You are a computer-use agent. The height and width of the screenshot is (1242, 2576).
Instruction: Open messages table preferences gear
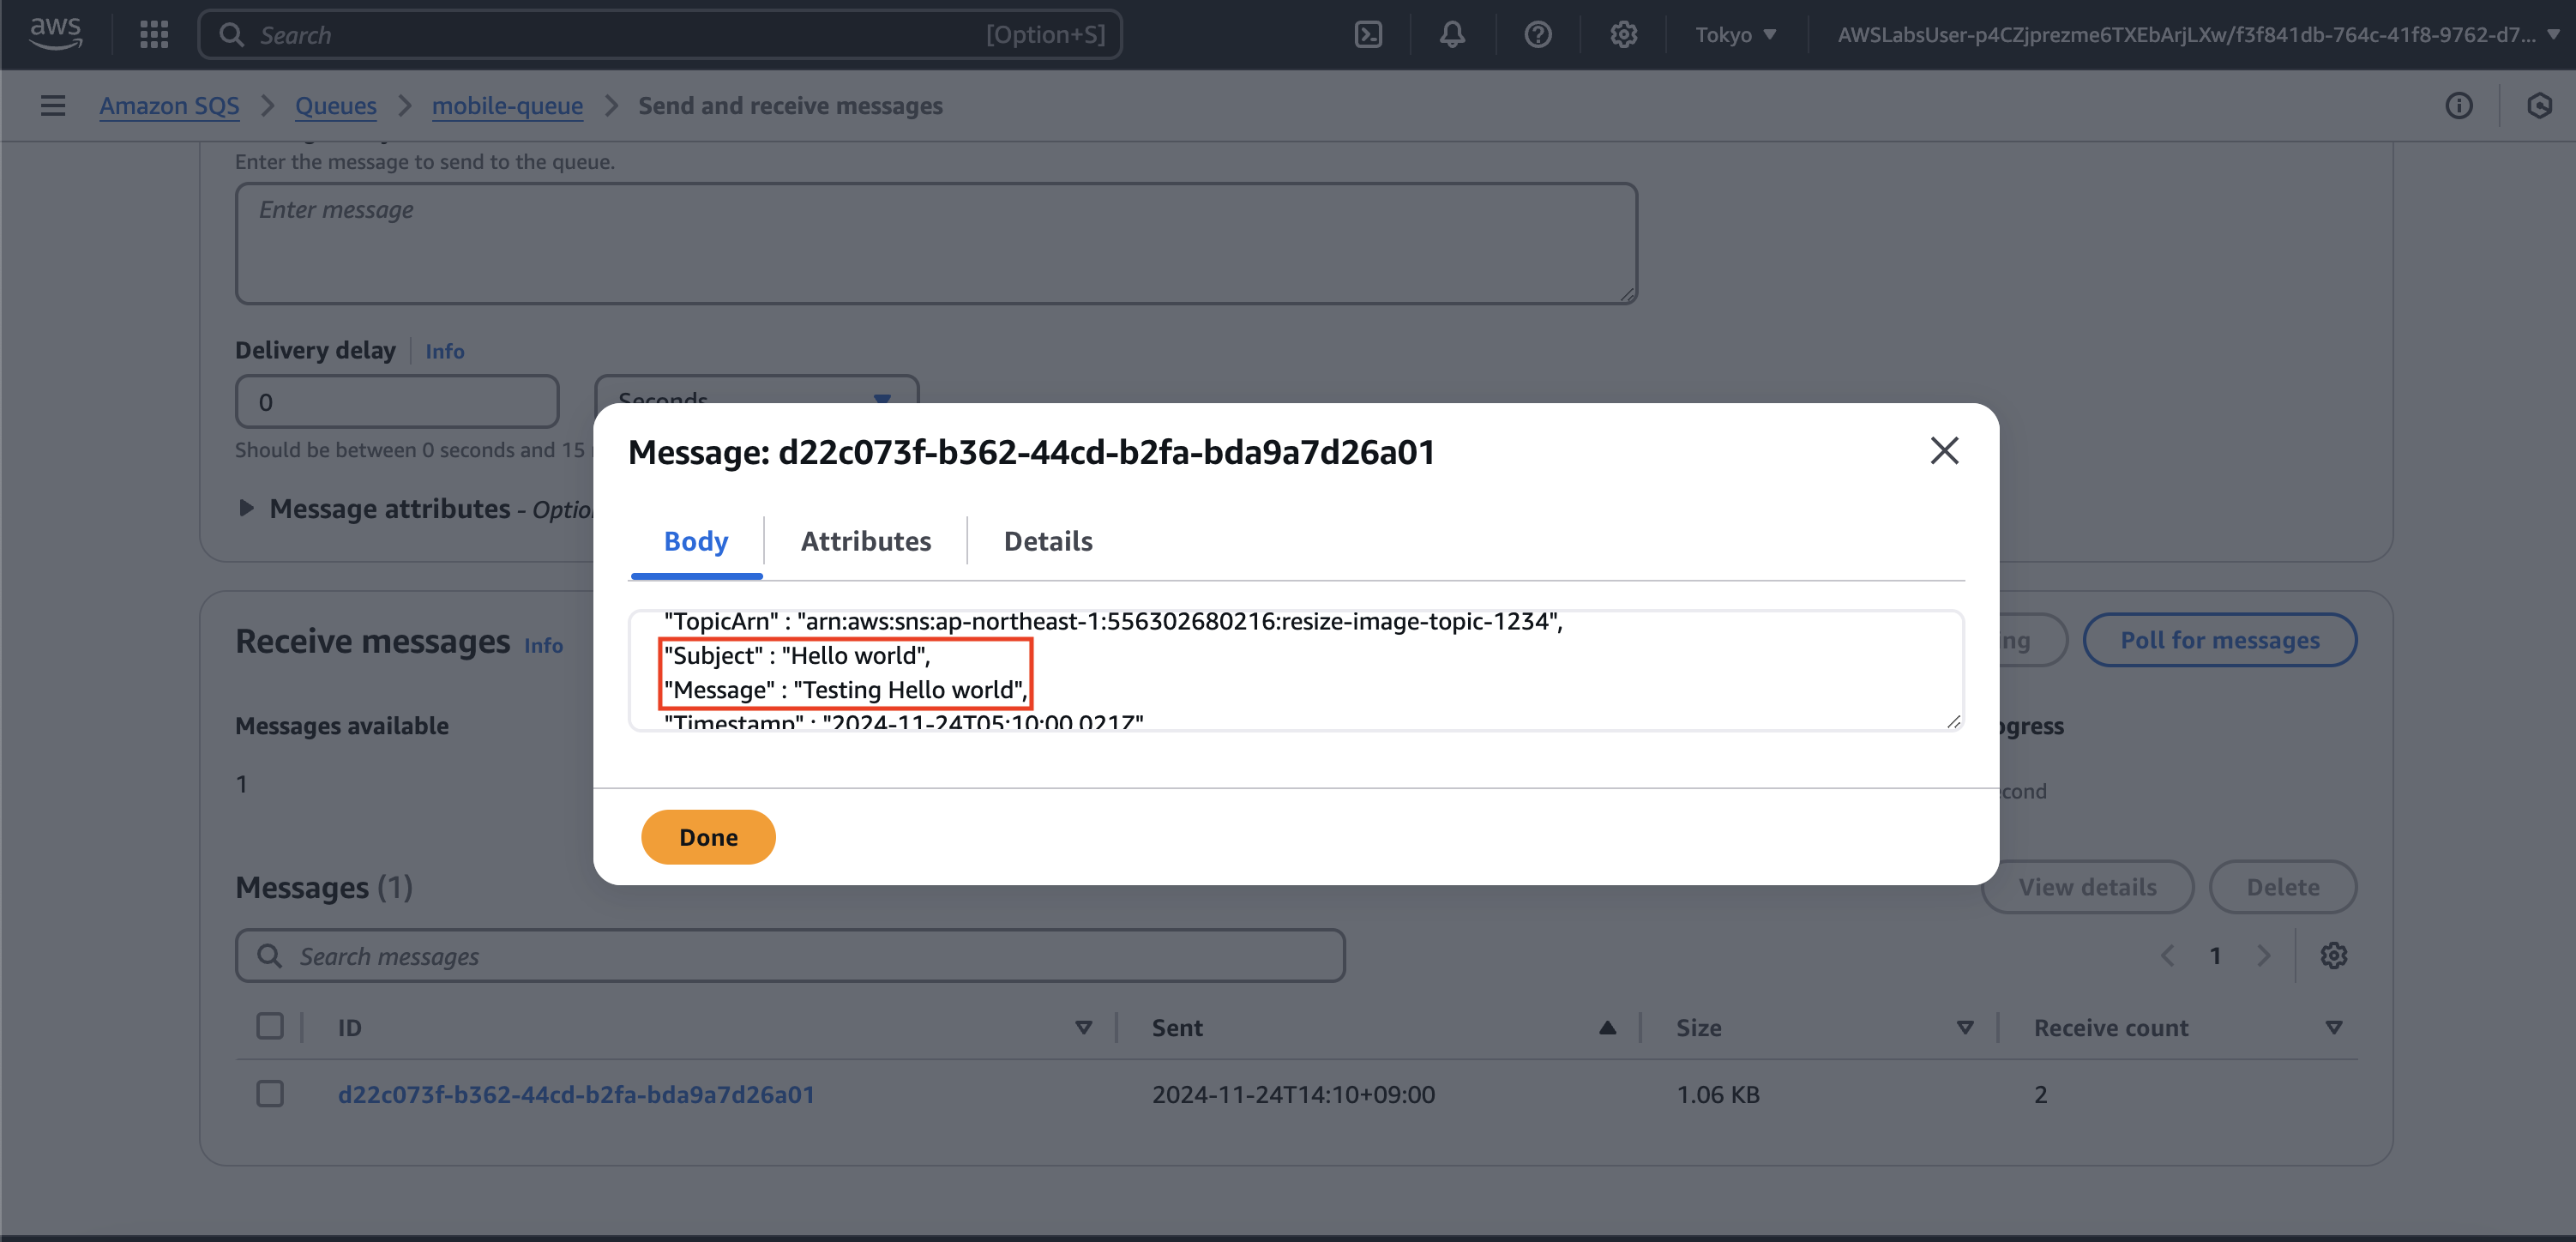click(x=2333, y=956)
